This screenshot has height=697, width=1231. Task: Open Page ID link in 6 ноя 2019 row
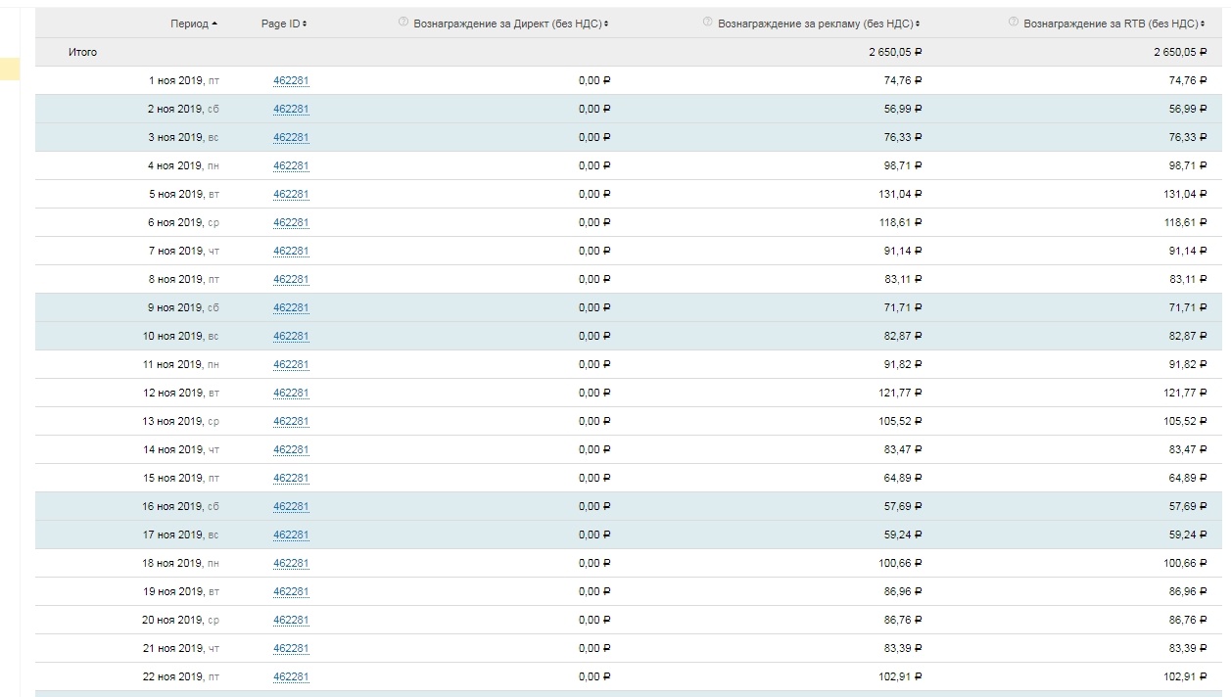(x=291, y=223)
